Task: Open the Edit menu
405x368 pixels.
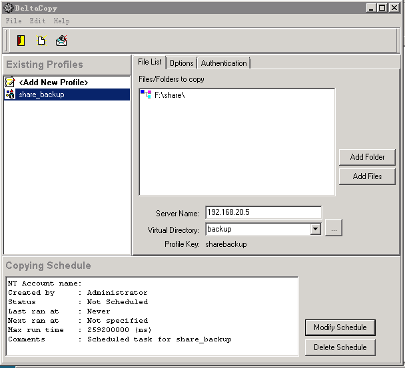Action: pos(37,21)
